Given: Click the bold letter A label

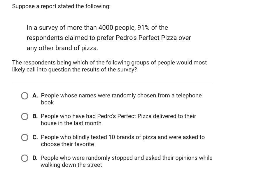Looking at the screenshot, I should coord(35,96).
